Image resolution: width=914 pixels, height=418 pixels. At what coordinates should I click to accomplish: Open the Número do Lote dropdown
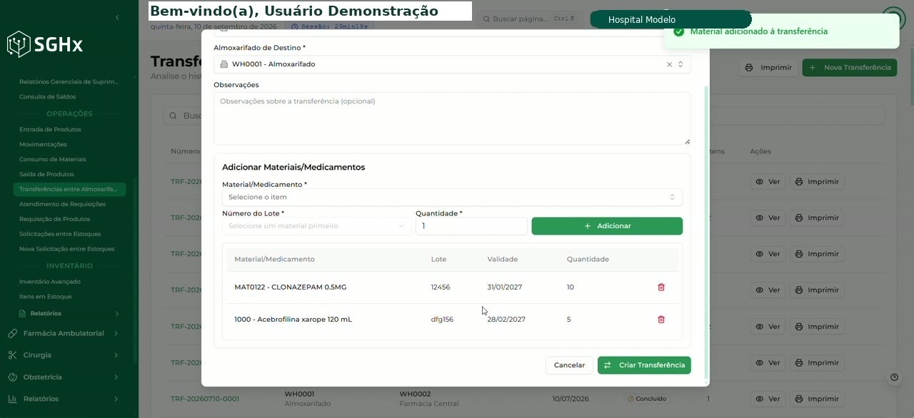tap(316, 226)
